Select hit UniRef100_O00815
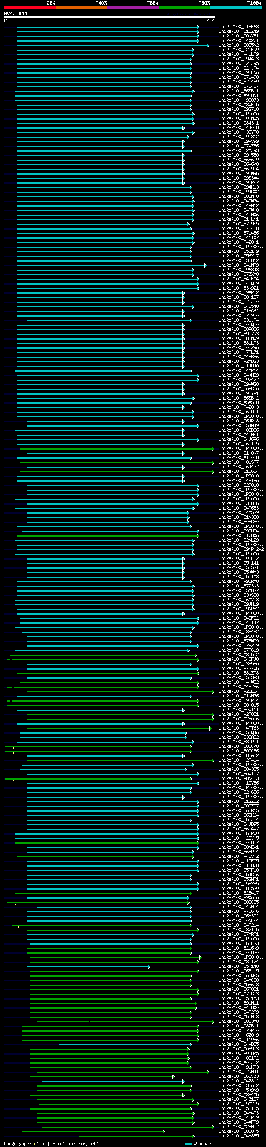Image resolution: width=266 pixels, height=1147 pixels. click(239, 705)
